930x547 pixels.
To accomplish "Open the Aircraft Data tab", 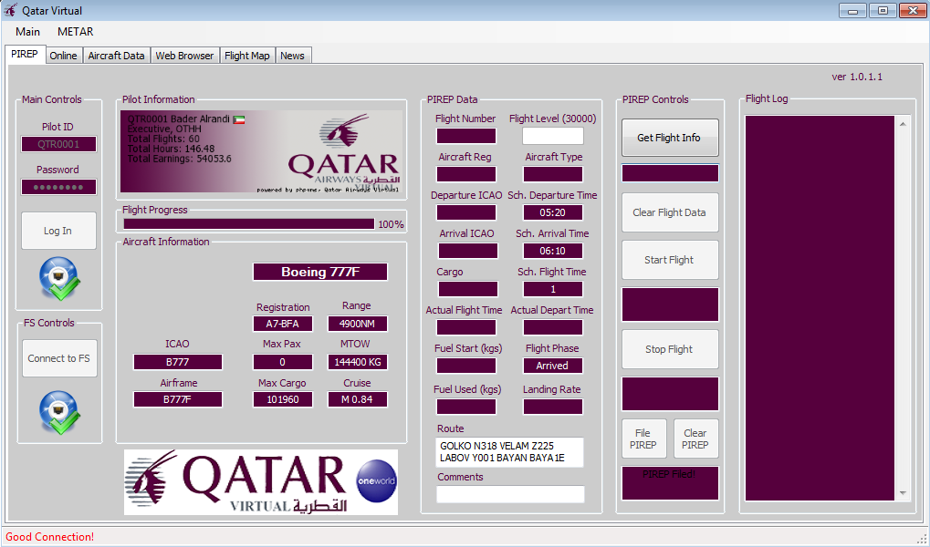I will 116,56.
